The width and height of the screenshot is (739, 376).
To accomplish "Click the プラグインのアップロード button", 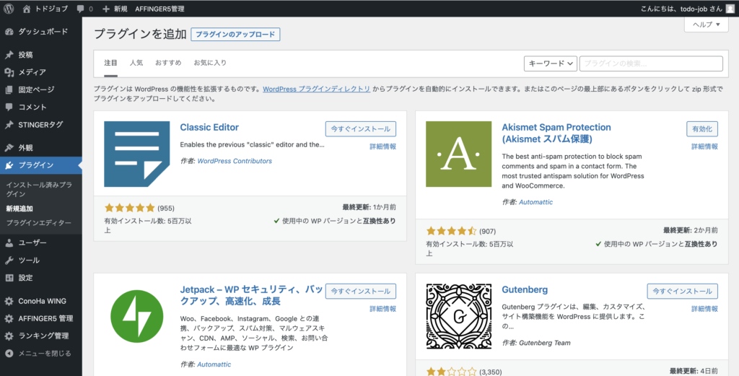I will 236,35.
